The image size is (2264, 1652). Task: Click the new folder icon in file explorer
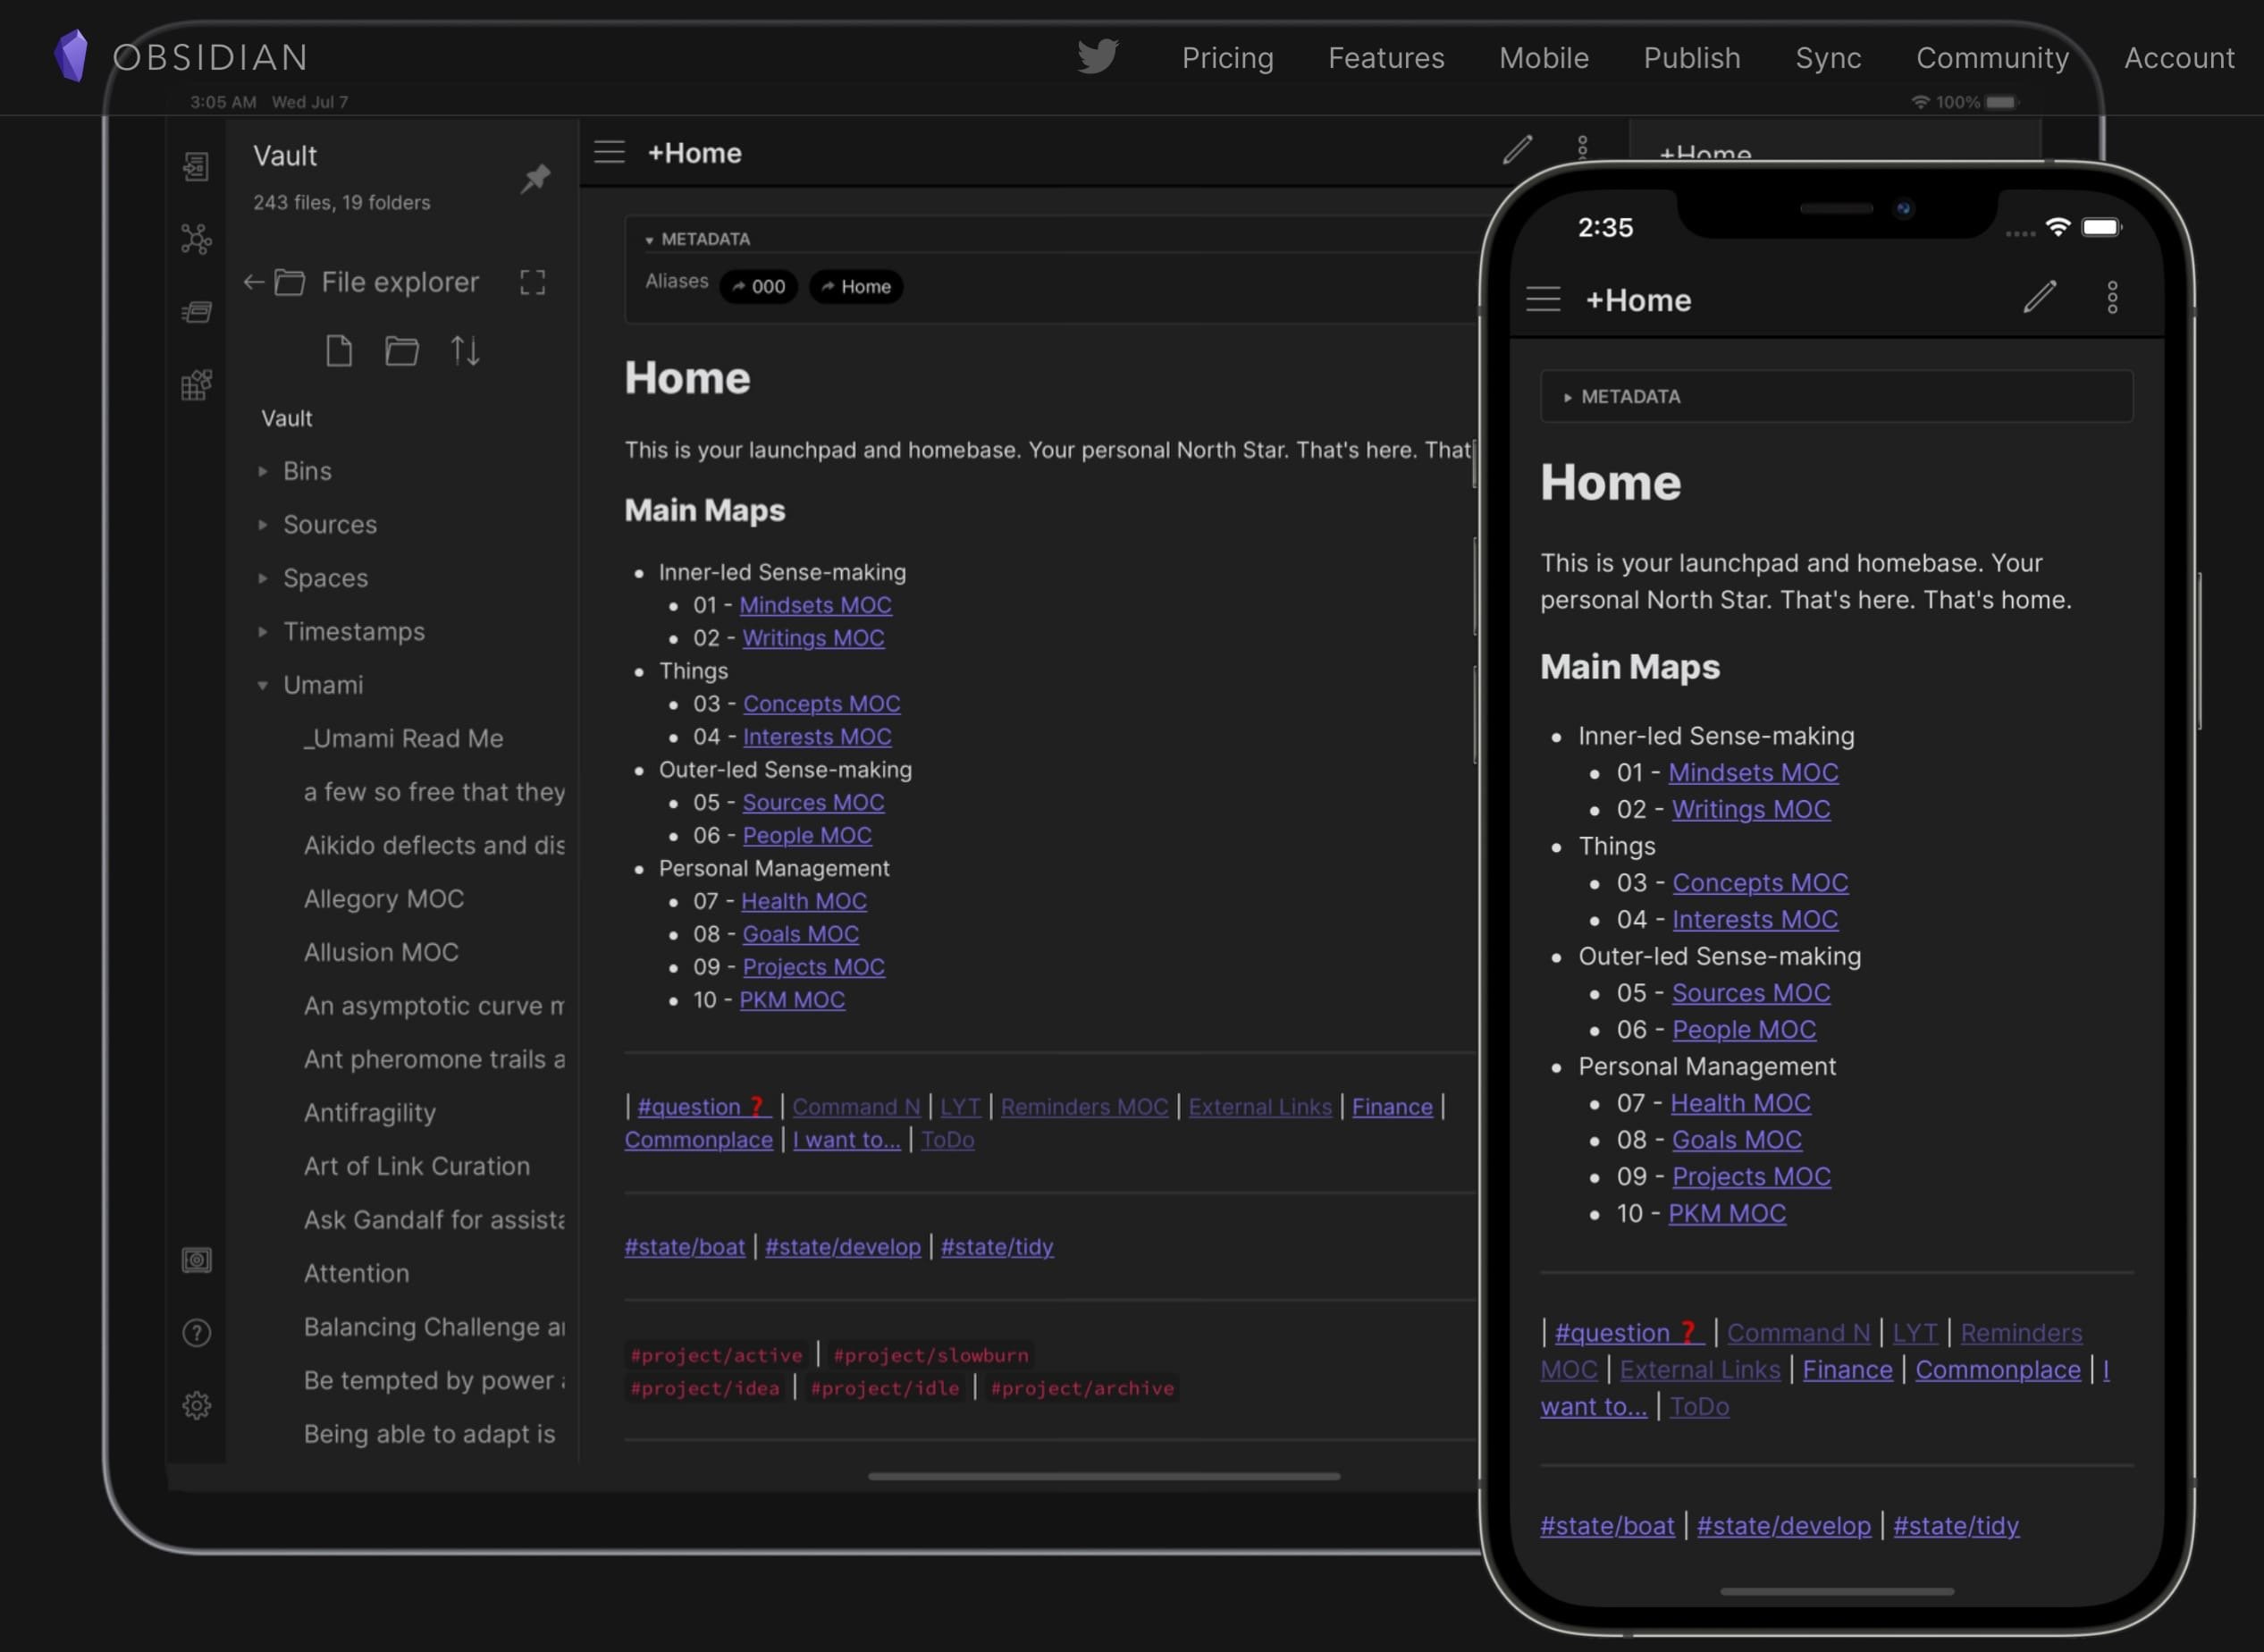402,351
